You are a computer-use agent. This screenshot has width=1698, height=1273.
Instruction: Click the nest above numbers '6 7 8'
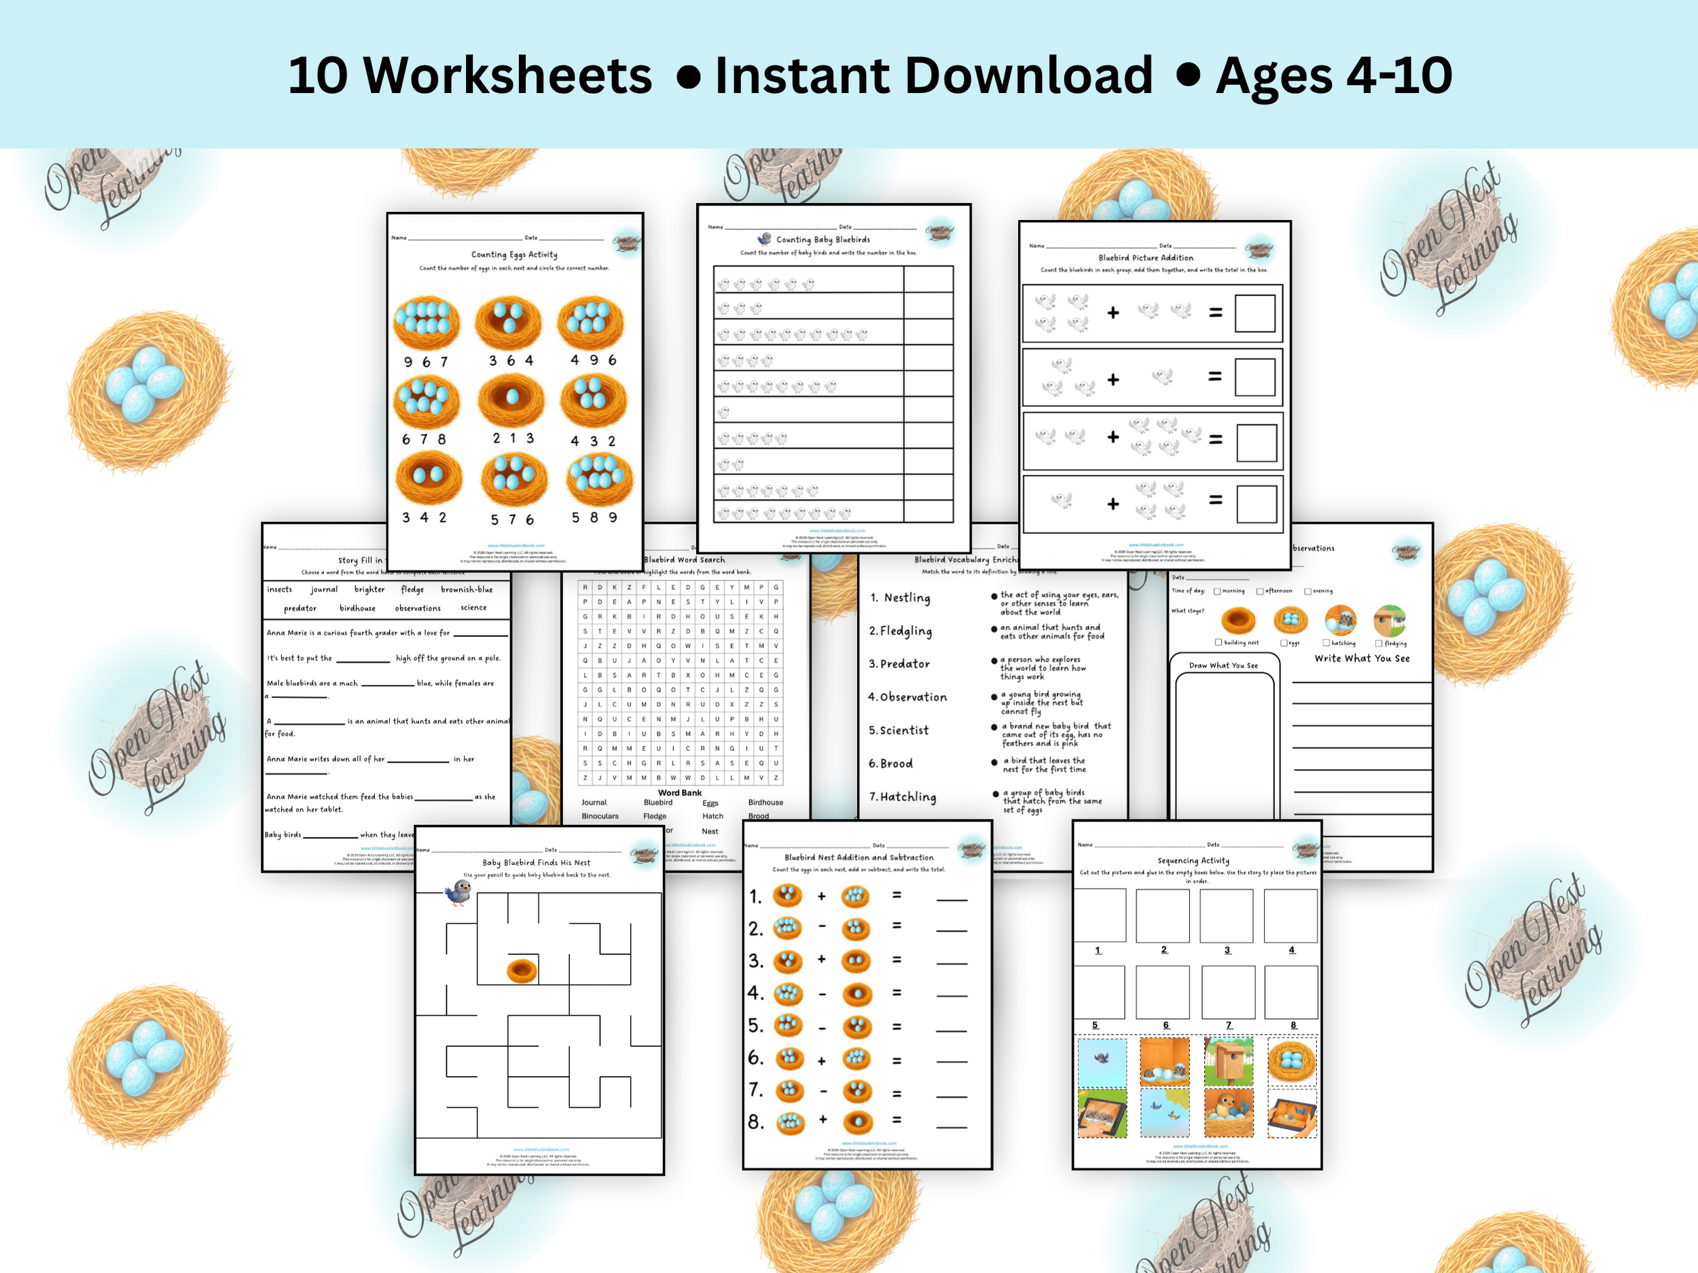(427, 401)
